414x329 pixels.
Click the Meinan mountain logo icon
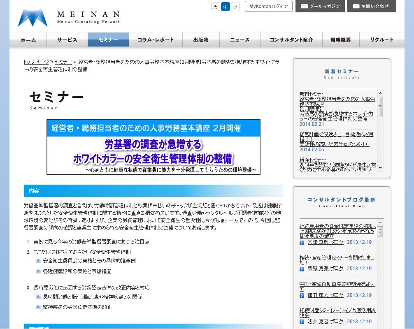click(x=32, y=16)
